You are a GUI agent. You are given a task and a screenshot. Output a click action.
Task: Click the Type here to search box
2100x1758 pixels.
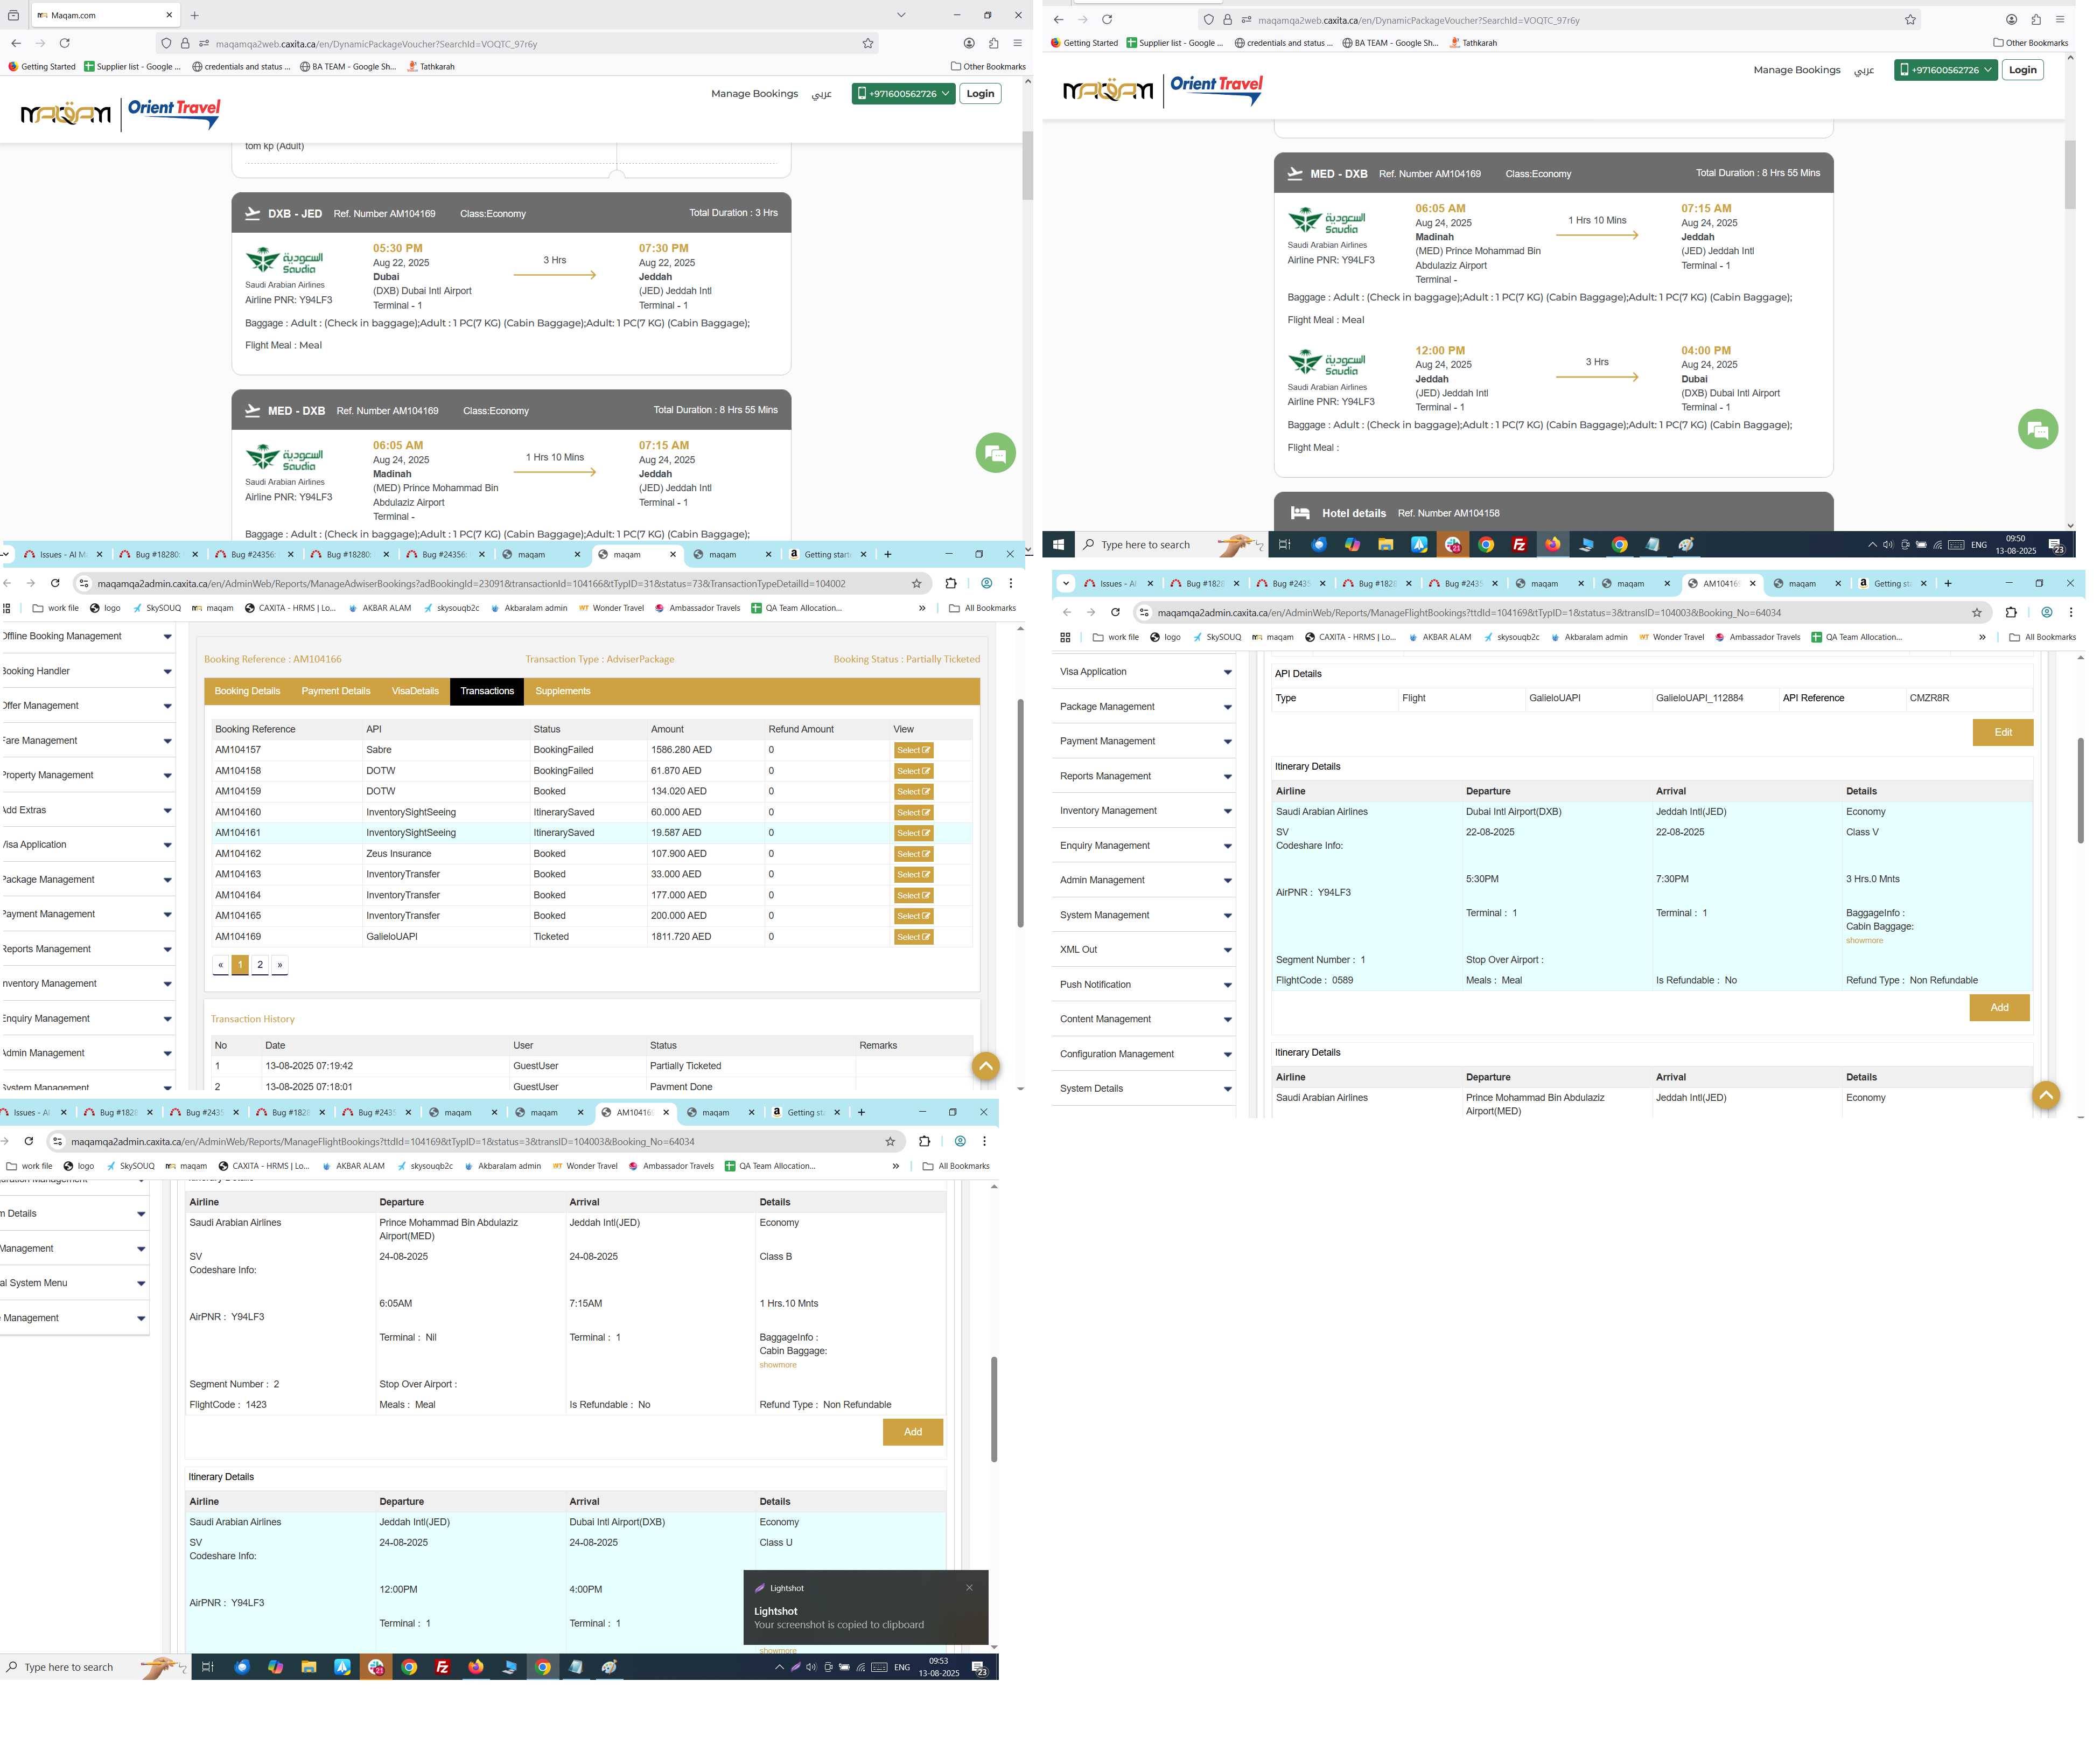pyautogui.click(x=1145, y=545)
